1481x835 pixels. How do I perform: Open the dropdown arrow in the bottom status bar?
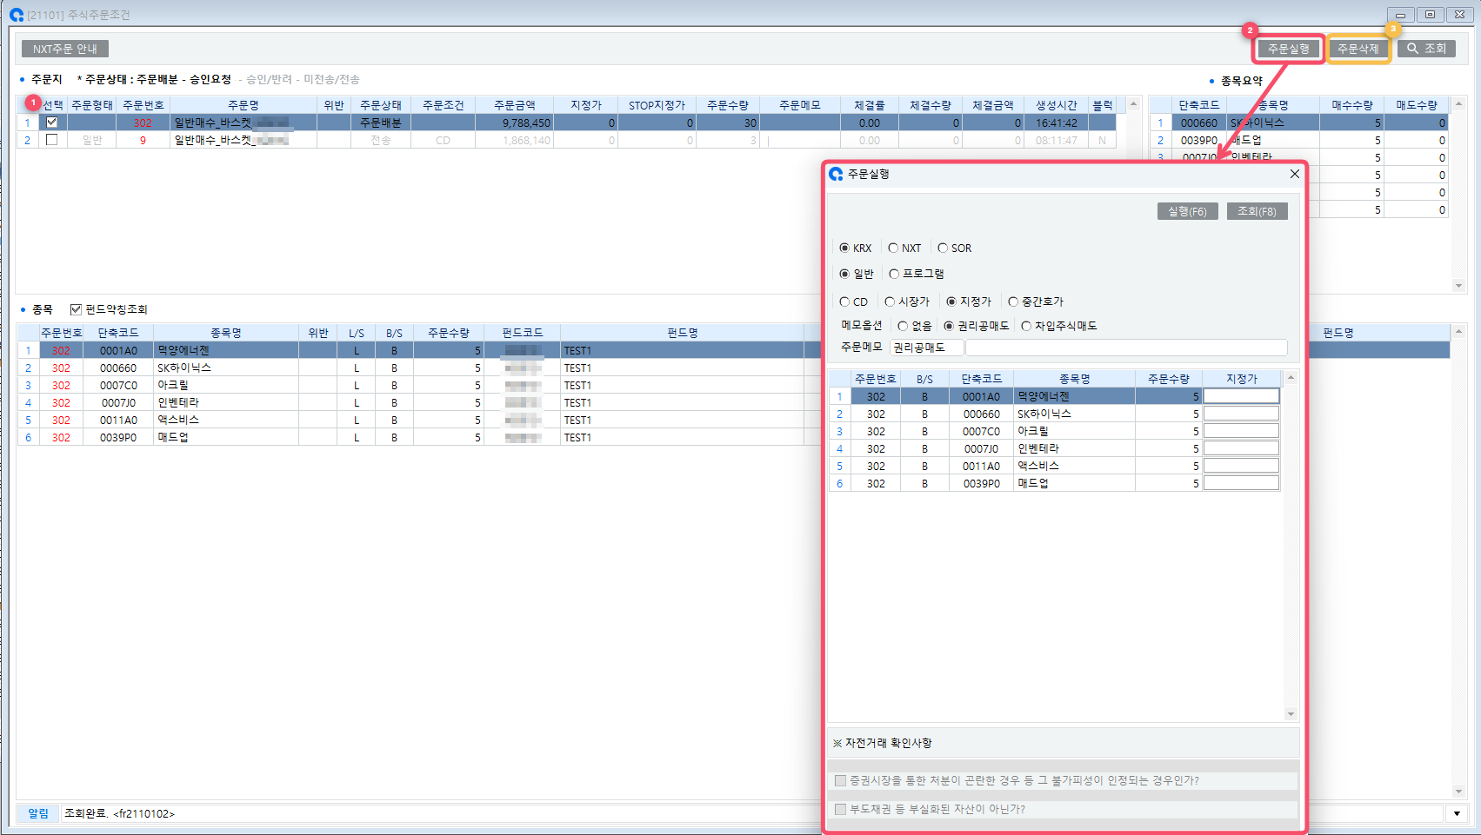tap(1457, 813)
